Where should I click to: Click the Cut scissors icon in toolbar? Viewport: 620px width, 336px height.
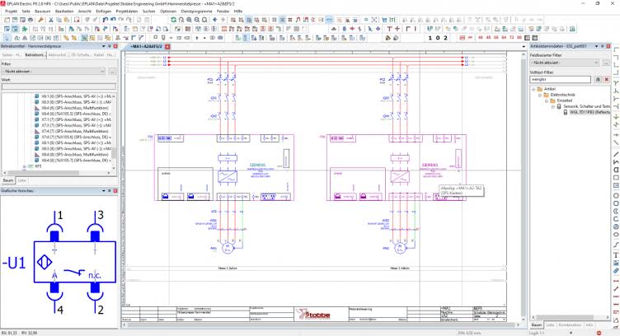[51, 20]
